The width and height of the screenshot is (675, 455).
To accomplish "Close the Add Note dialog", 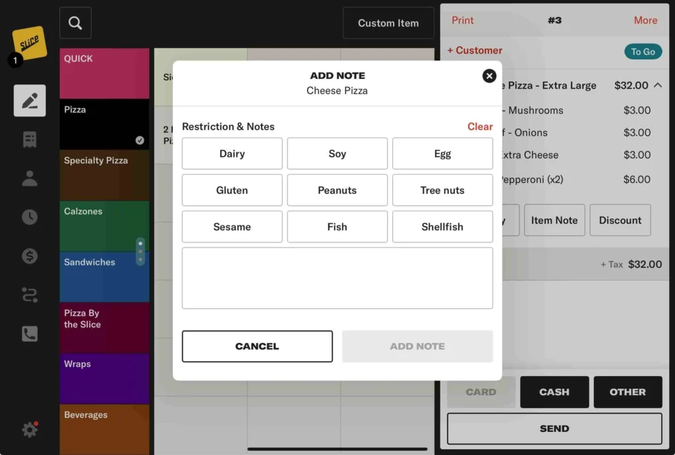I will (x=489, y=76).
